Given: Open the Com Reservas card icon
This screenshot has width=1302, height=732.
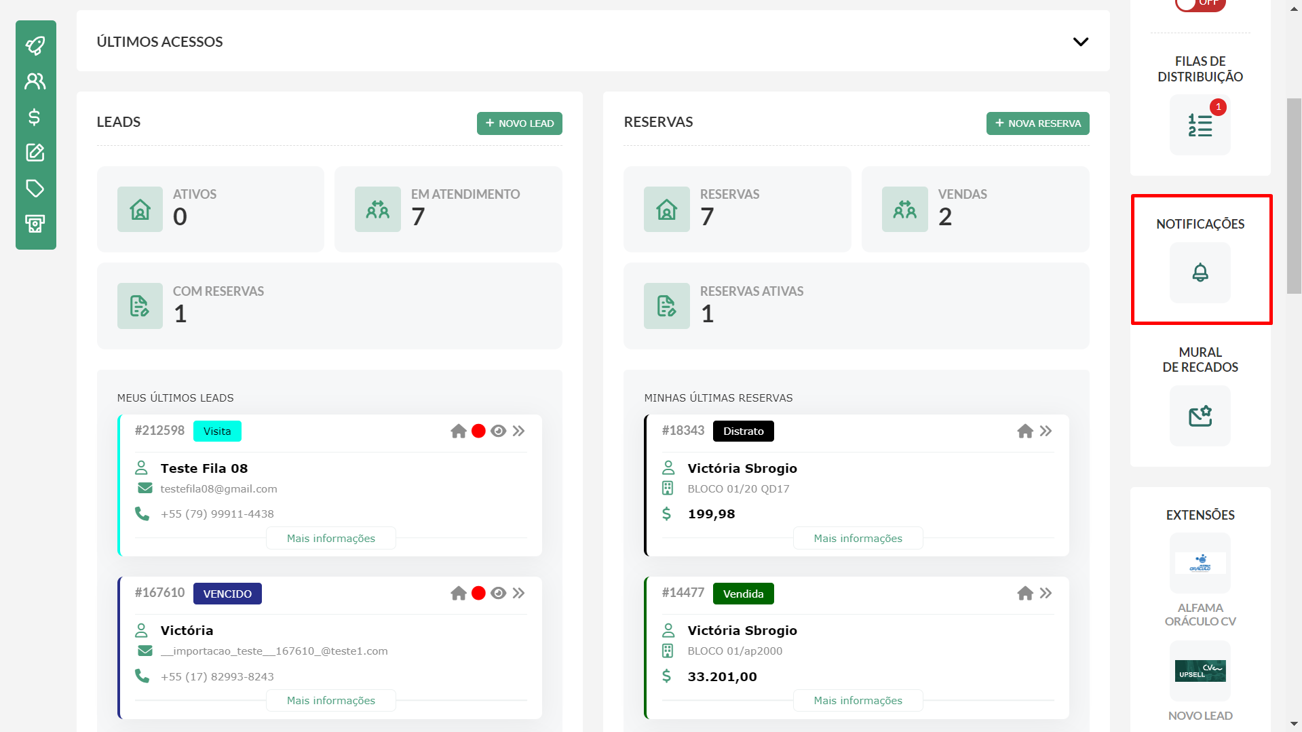Looking at the screenshot, I should pyautogui.click(x=140, y=306).
